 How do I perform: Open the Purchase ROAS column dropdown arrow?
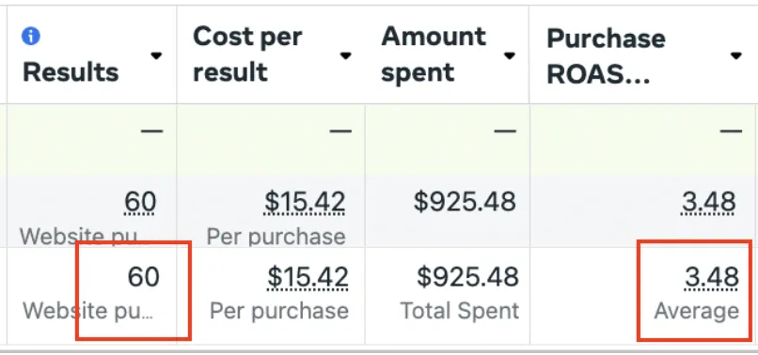coord(735,56)
